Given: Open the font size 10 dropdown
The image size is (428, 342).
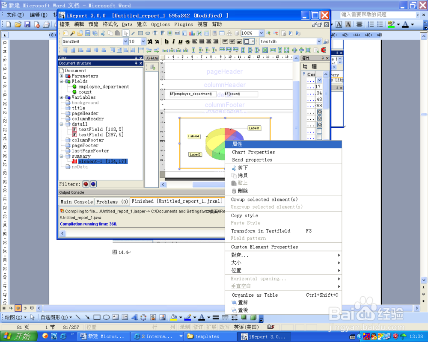Looking at the screenshot, I should 143,41.
